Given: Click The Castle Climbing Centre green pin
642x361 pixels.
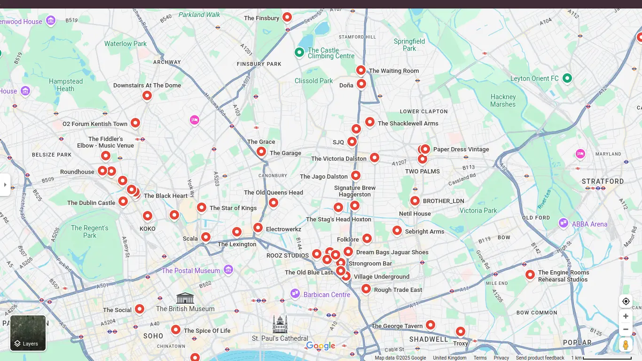Looking at the screenshot, I should click(x=299, y=52).
